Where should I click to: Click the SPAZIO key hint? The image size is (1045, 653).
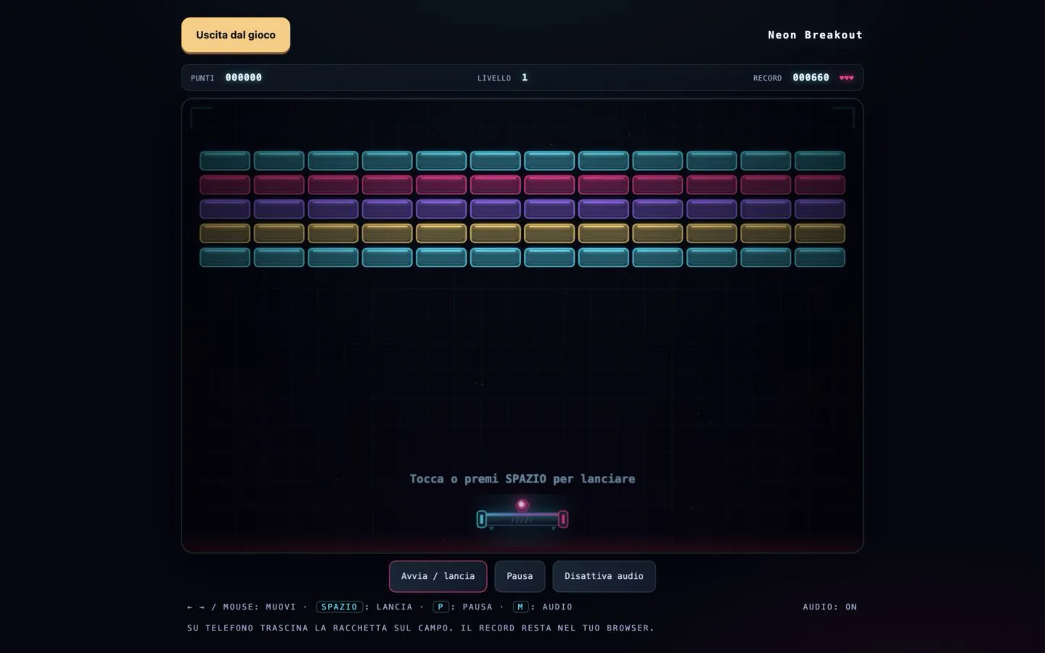(x=340, y=607)
